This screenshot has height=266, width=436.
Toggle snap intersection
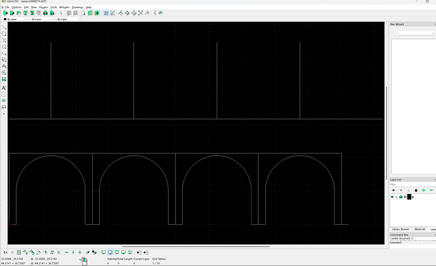pos(59,252)
